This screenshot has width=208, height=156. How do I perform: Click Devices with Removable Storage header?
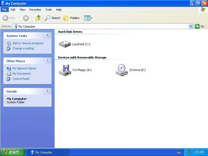point(82,57)
